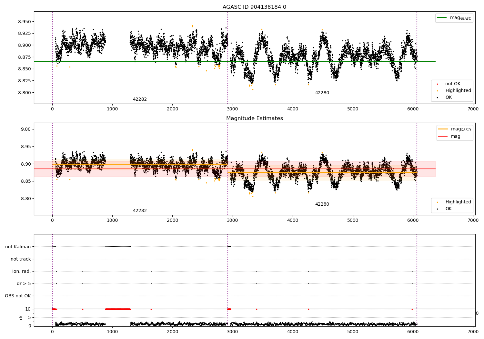The width and height of the screenshot is (484, 339).
Task: Click the Magnitude Estimates plot title
Action: [x=254, y=118]
